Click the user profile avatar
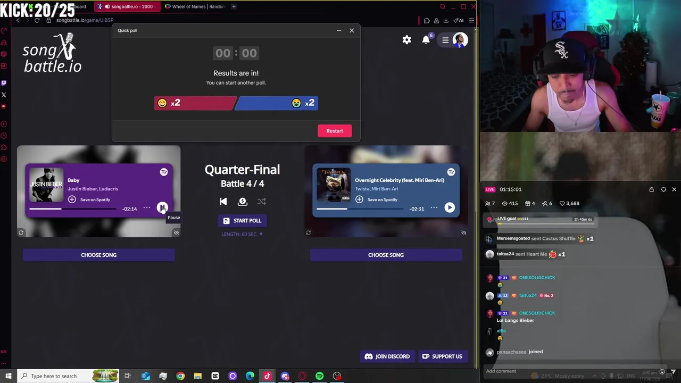Screen dimensions: 681x383 (460, 40)
